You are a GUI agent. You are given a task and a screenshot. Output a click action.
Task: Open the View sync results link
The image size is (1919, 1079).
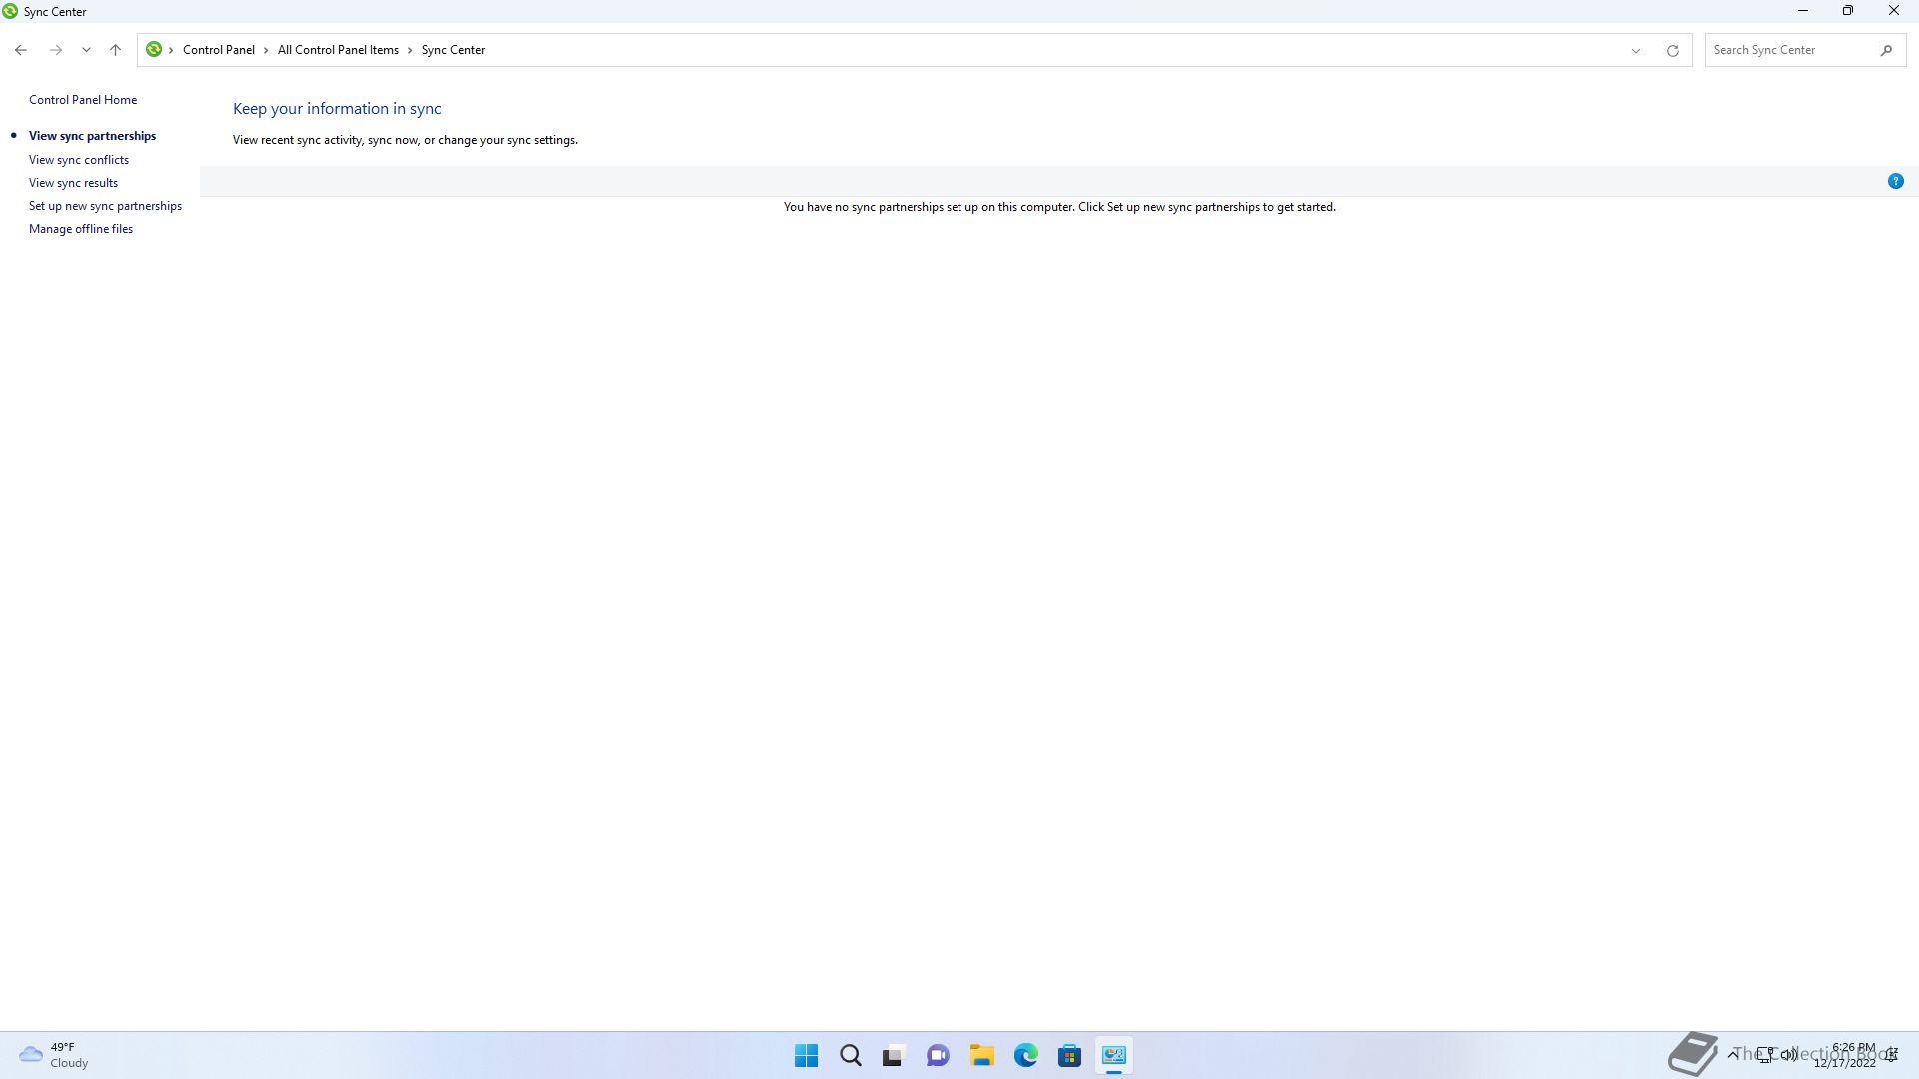click(x=73, y=183)
